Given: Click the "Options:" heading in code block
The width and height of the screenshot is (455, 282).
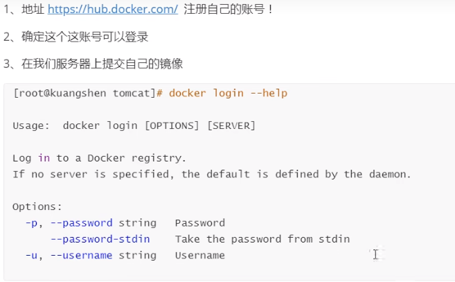Looking at the screenshot, I should 37,206.
